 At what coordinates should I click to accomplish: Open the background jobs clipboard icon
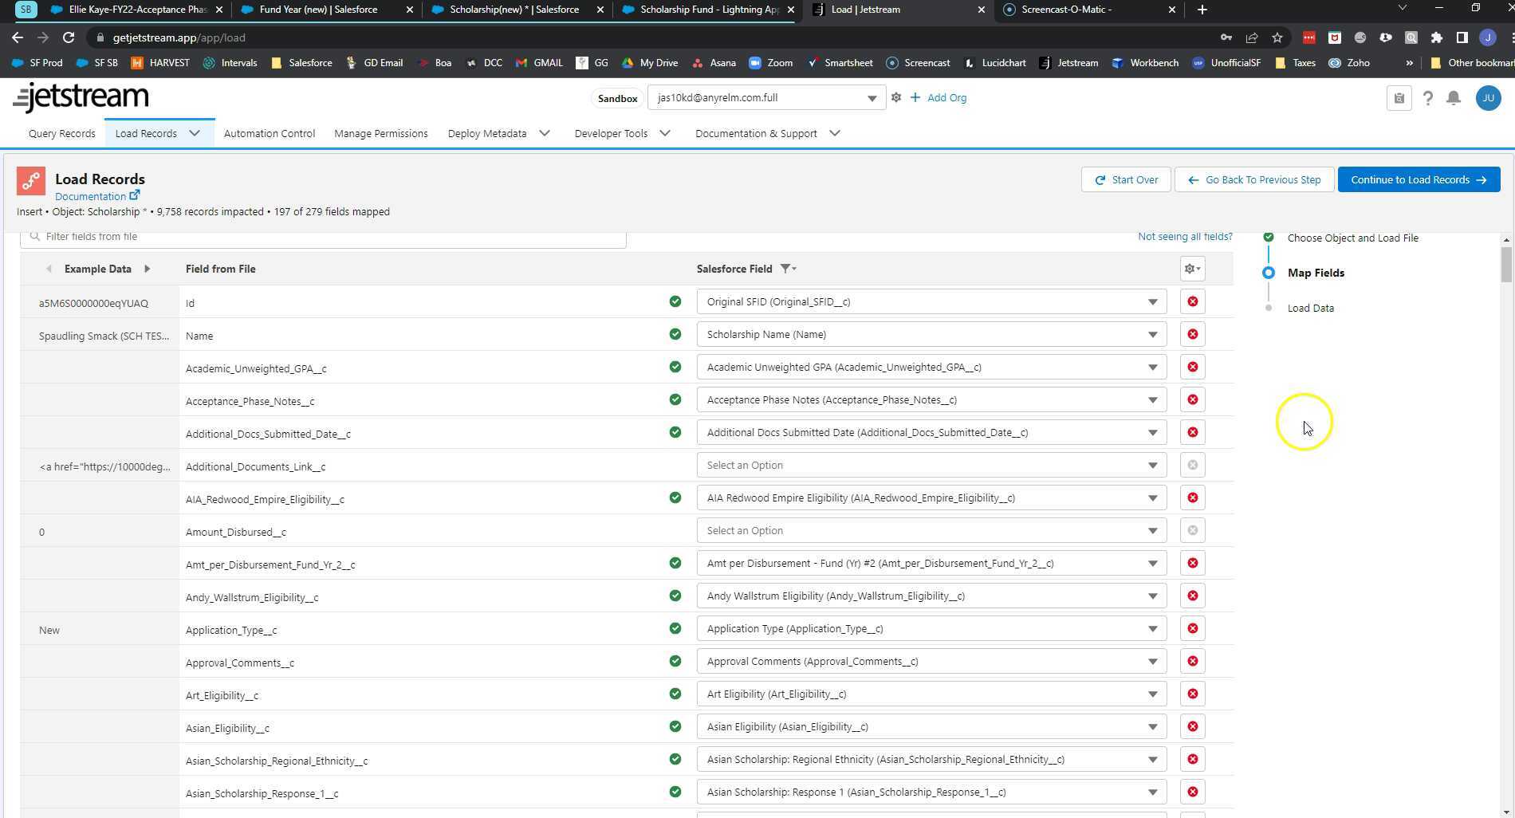tap(1399, 98)
